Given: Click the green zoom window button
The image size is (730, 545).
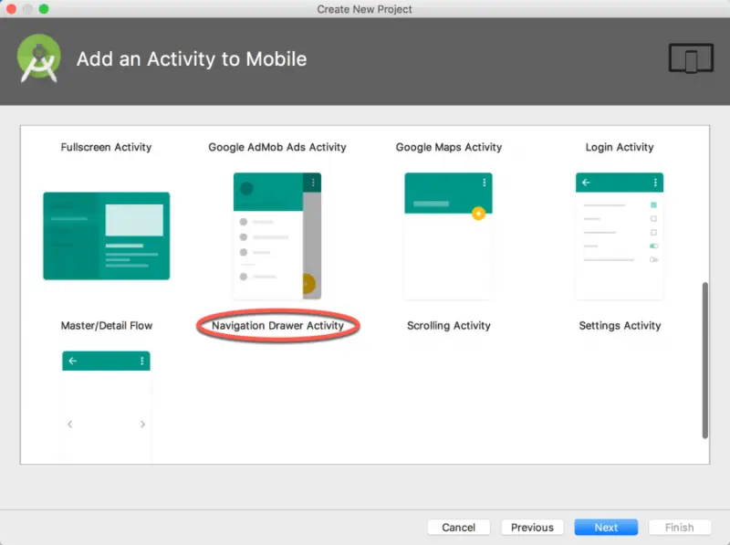Looking at the screenshot, I should [43, 9].
